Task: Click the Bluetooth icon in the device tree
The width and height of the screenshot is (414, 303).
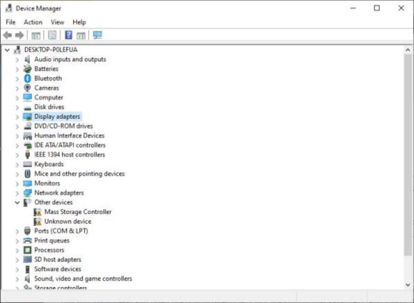Action: (28, 78)
